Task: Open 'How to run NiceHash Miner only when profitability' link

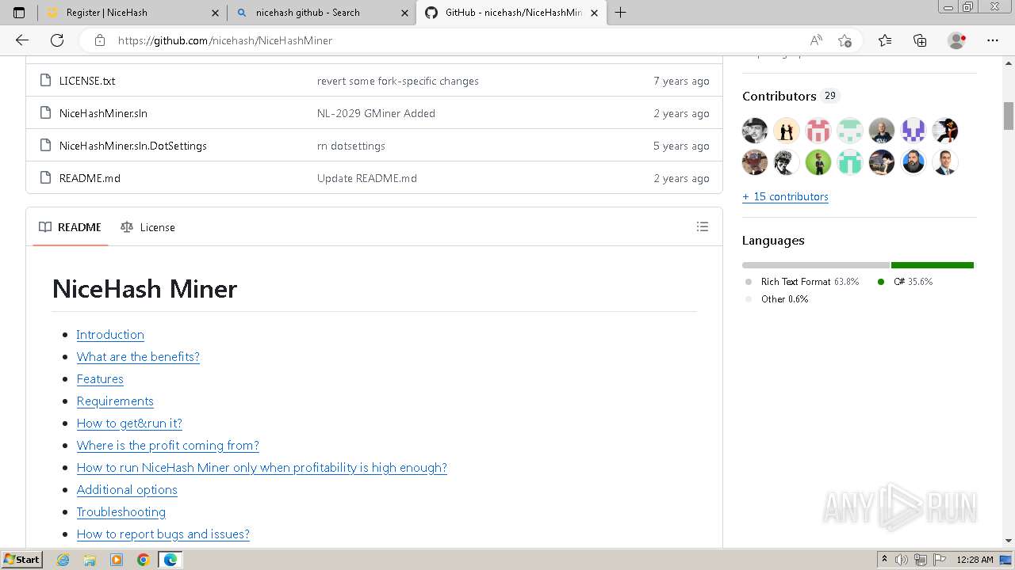Action: (x=262, y=467)
